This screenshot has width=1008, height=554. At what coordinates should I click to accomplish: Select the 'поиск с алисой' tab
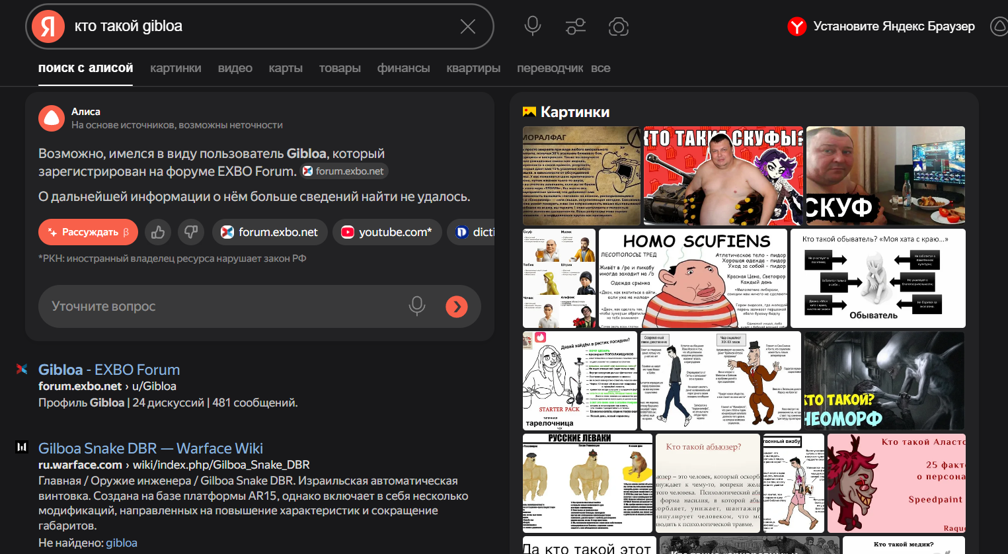tap(85, 68)
